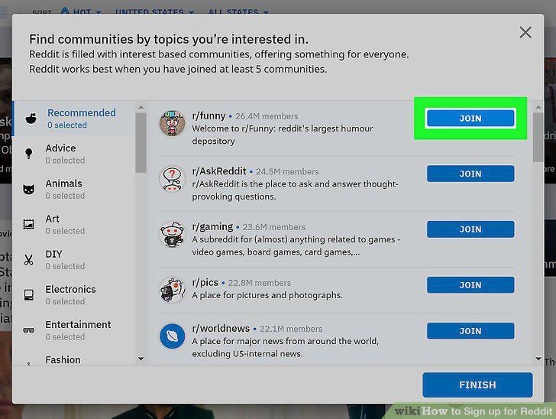Click the Animals cat face icon
This screenshot has width=556, height=419.
pyautogui.click(x=29, y=190)
